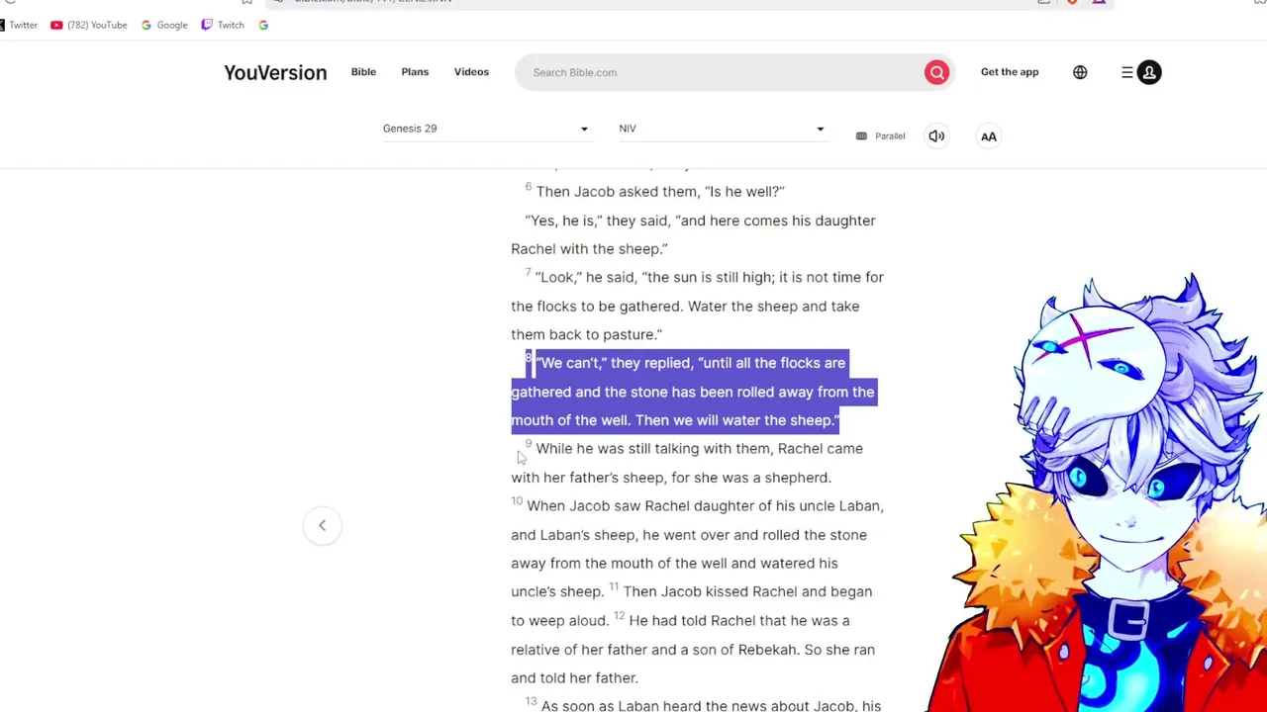
Task: Open the unlabeled Google icon bookmark
Action: [263, 25]
